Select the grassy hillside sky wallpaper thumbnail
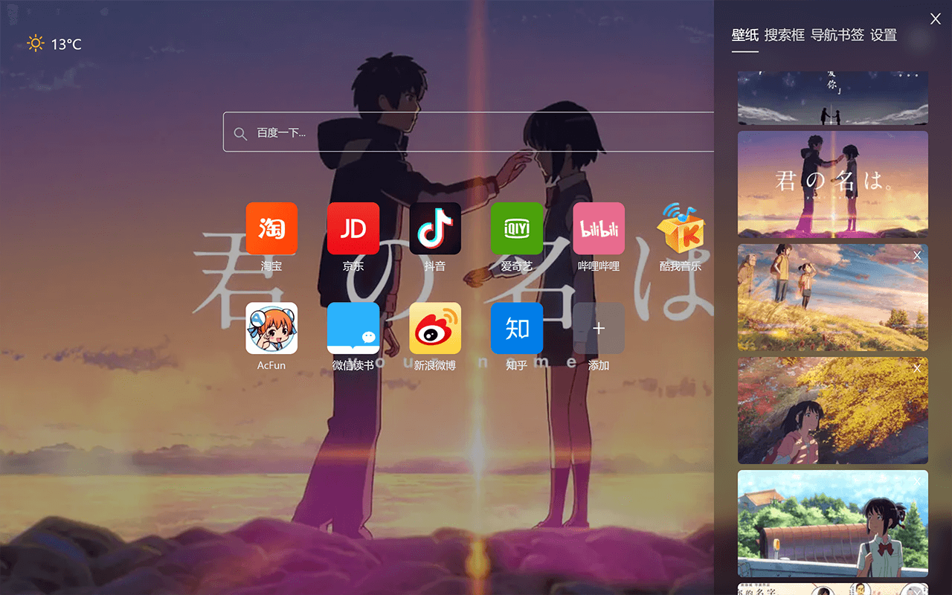 coord(833,297)
